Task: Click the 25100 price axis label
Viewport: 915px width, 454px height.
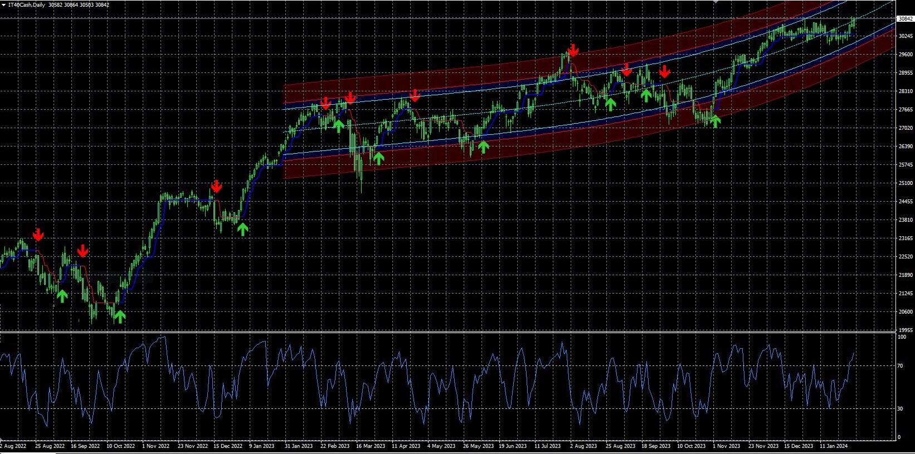Action: 906,183
